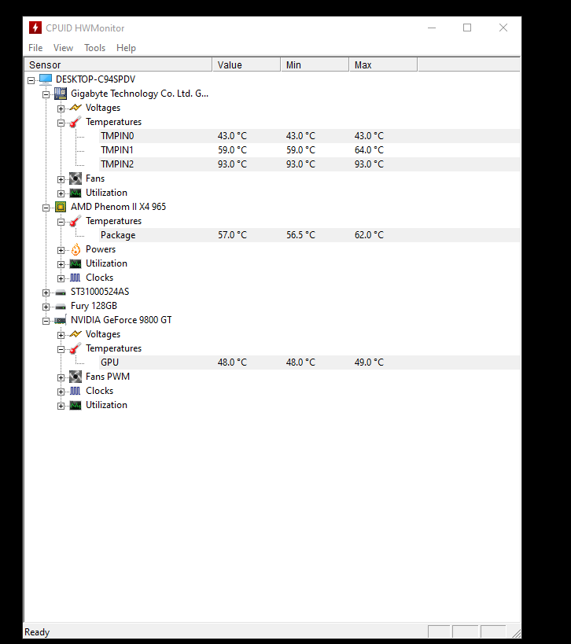Screen dimensions: 571x644
Task: Expand the Fury 128GB node
Action: click(46, 307)
